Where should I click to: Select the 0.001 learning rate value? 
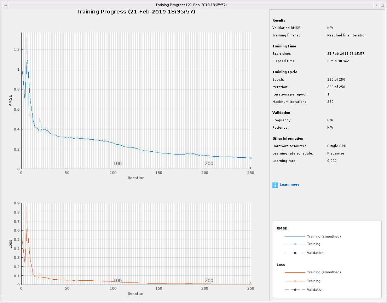click(x=332, y=161)
